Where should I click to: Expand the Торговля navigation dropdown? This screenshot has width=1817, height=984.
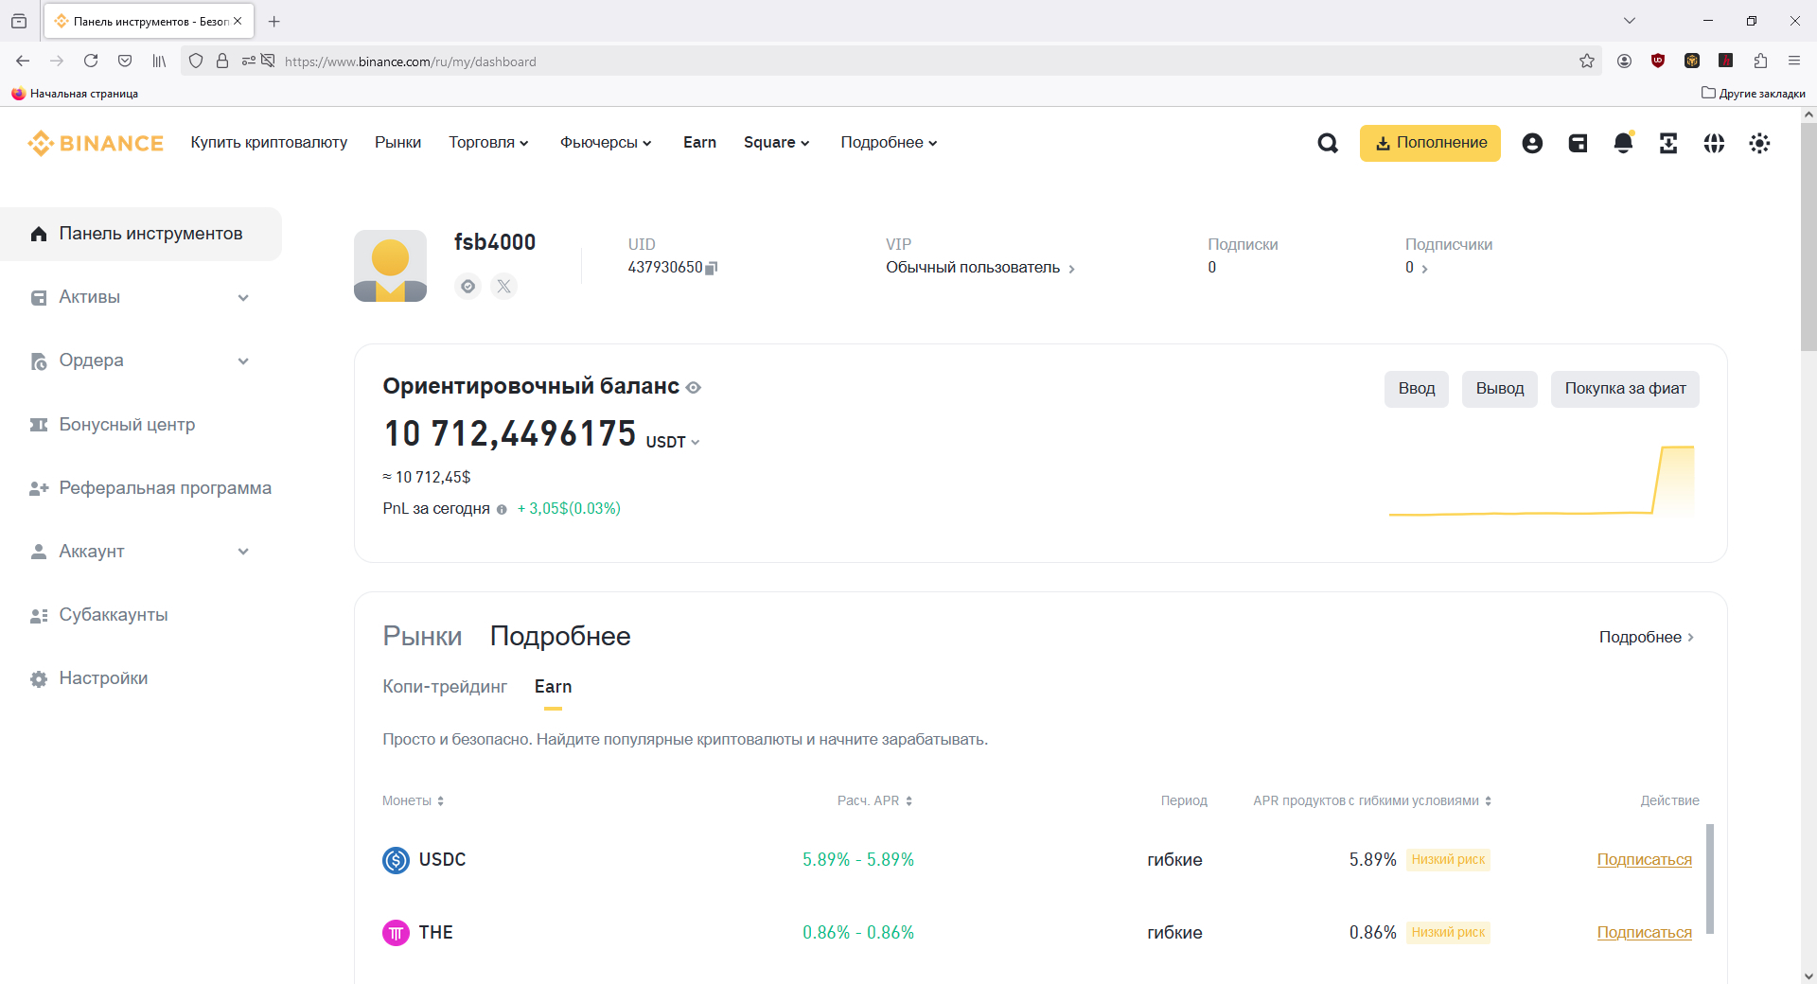(x=488, y=142)
